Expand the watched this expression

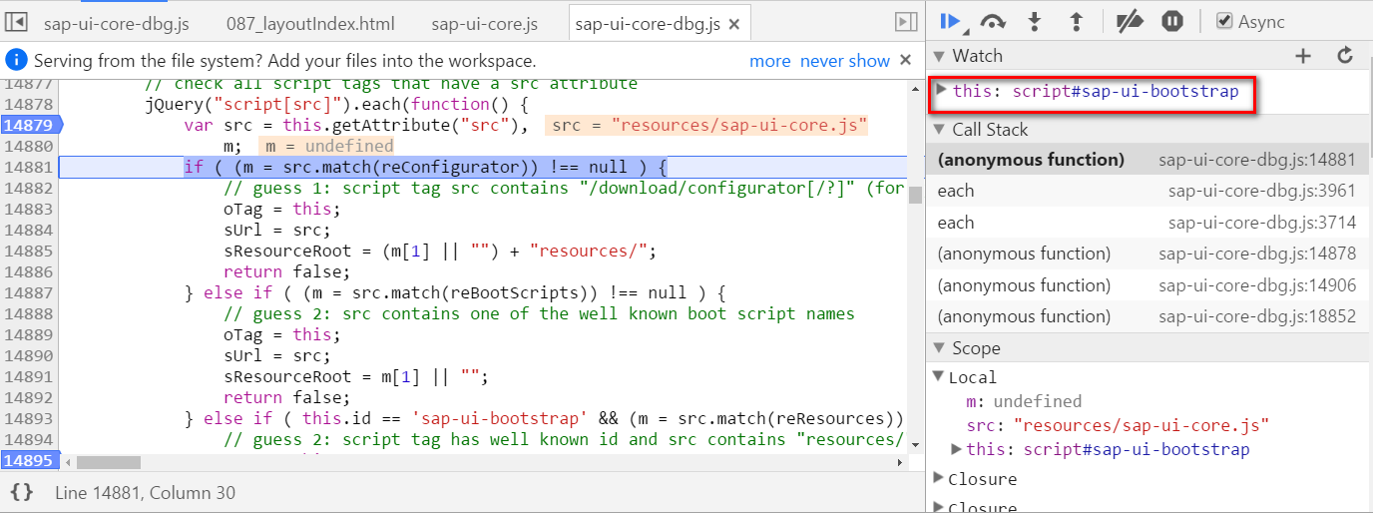941,91
